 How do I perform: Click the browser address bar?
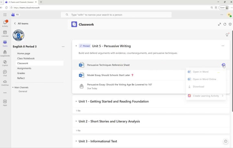click(109, 7)
